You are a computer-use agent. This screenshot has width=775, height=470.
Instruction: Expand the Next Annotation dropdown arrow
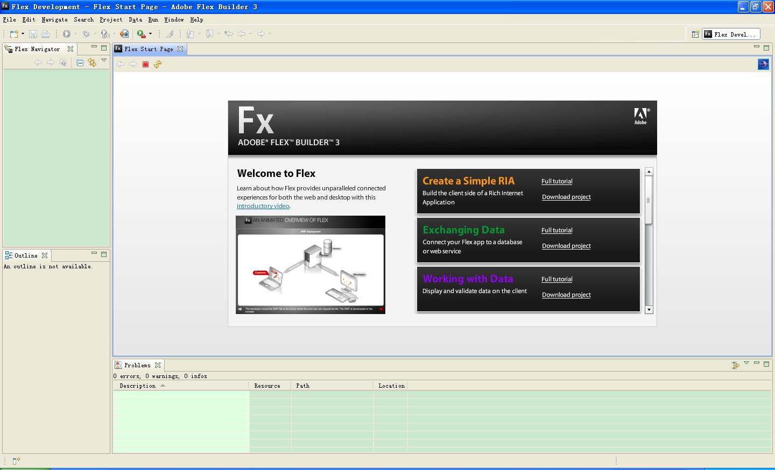click(x=199, y=34)
